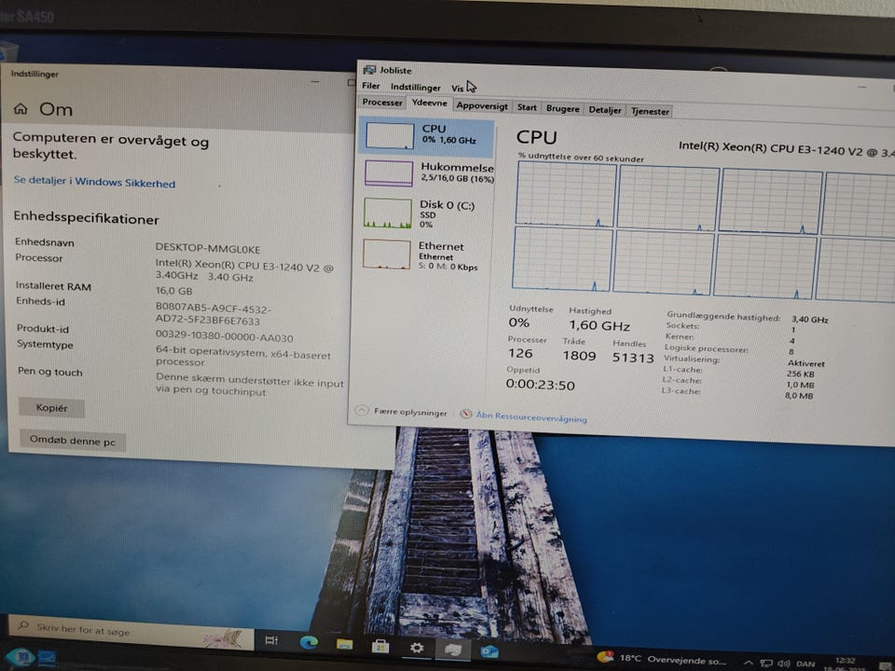Click the volume speaker icon
895x671 pixels.
(783, 664)
